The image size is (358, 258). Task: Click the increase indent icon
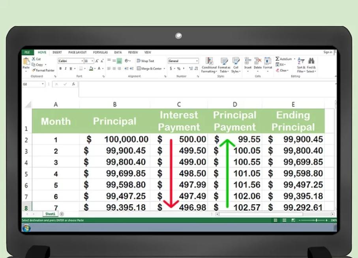[x=132, y=68]
